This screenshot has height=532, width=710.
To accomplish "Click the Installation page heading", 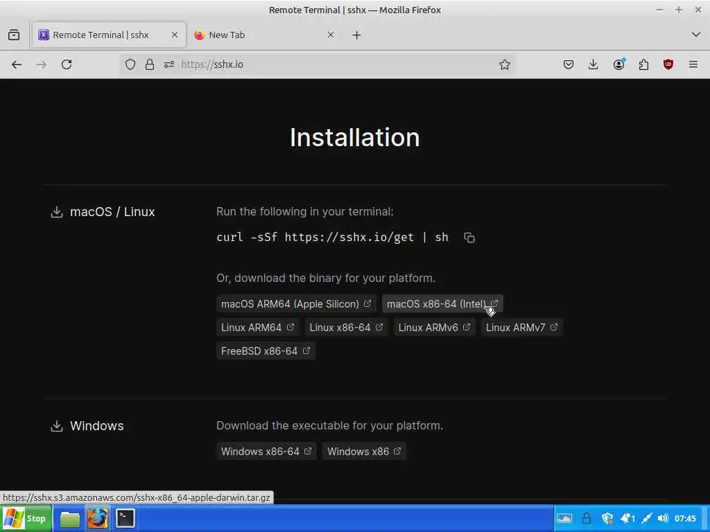I will pyautogui.click(x=355, y=138).
